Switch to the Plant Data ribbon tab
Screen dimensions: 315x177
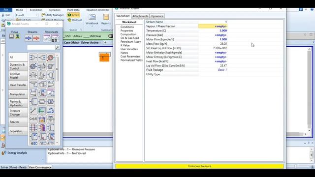[x=73, y=10]
